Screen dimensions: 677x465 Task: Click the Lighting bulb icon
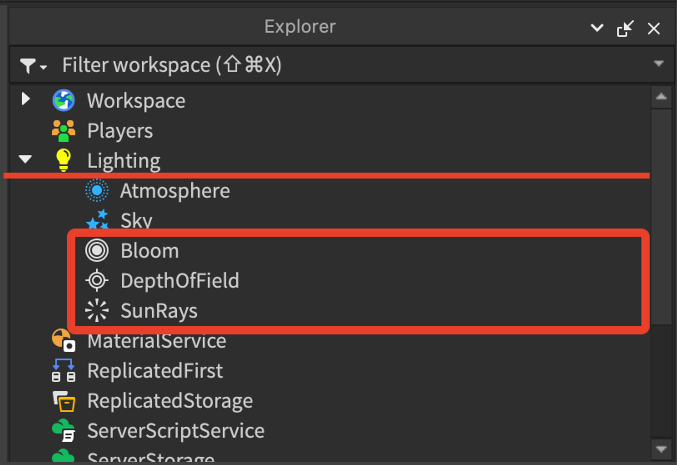(63, 160)
